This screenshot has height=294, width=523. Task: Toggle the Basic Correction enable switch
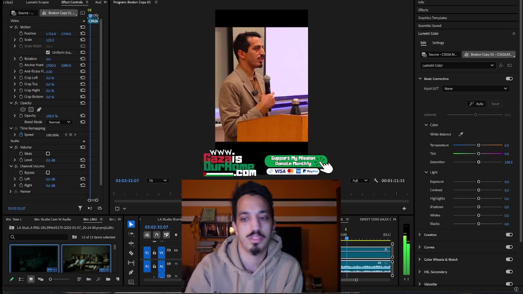coord(509,79)
